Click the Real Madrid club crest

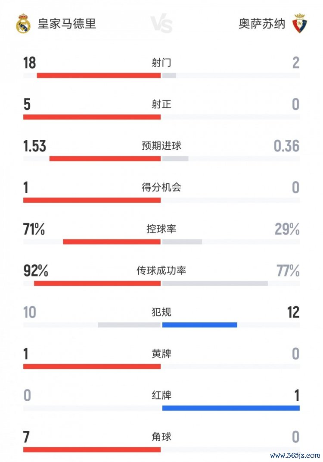pyautogui.click(x=23, y=24)
